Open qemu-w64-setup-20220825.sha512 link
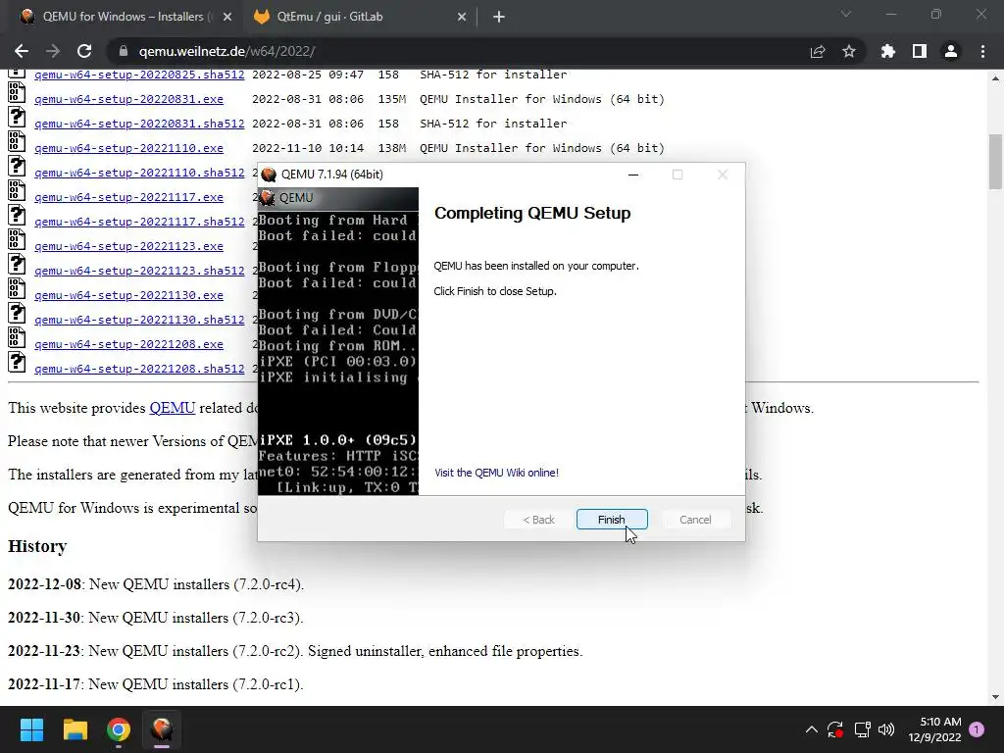This screenshot has height=753, width=1004. tap(139, 75)
